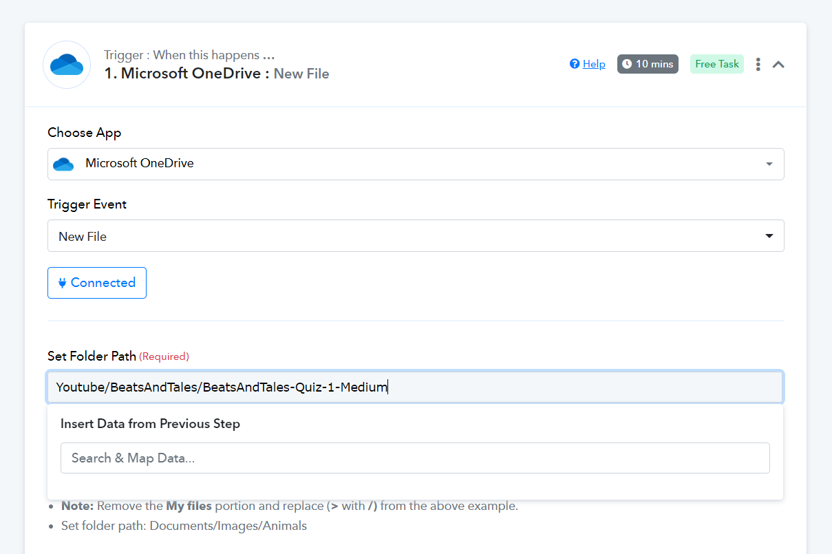Open the three-dot step options menu

[x=758, y=64]
